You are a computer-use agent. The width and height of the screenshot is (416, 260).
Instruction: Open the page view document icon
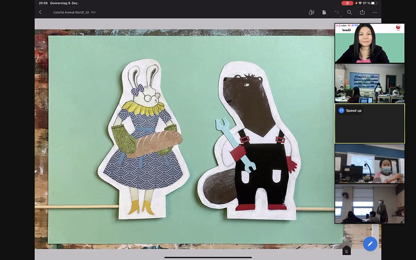coord(324,12)
